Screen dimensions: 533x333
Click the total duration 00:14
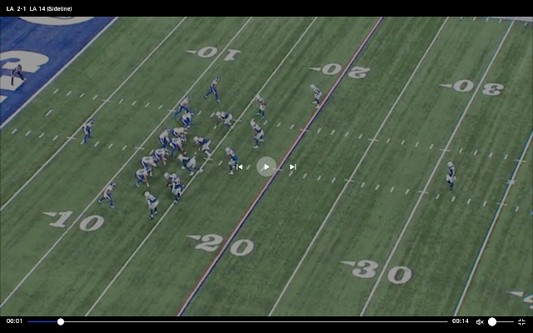click(461, 321)
